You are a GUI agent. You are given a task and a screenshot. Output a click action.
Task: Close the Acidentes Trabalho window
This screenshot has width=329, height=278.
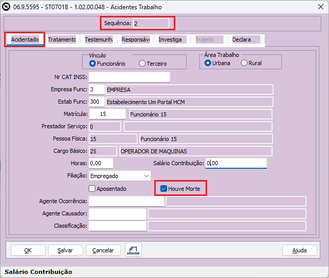[x=321, y=7]
